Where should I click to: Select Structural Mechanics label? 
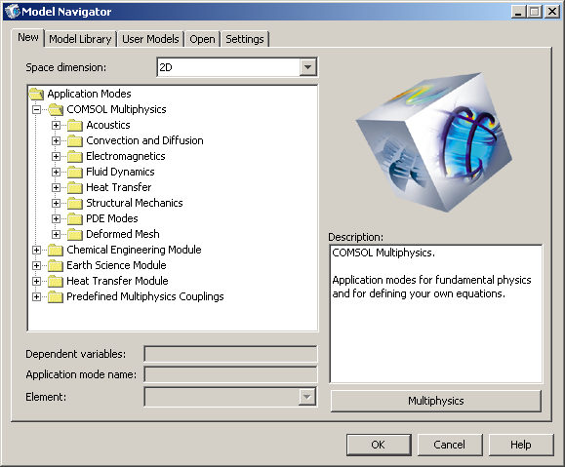tap(135, 203)
